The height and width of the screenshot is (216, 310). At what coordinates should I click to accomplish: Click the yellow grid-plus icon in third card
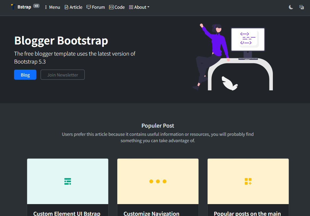tap(248, 181)
